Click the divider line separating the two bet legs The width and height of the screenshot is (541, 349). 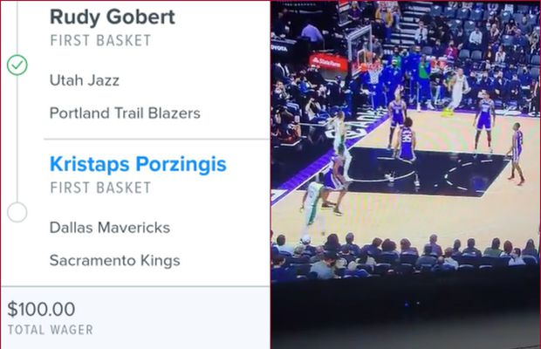coord(157,140)
